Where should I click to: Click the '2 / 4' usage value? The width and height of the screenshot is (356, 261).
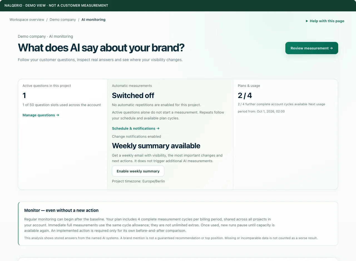click(245, 96)
